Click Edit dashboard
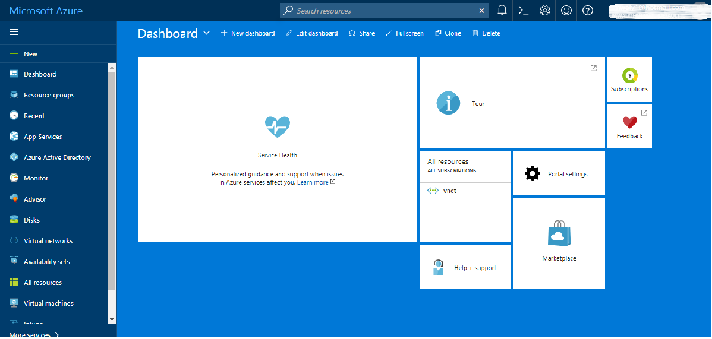712x339 pixels. (x=312, y=33)
